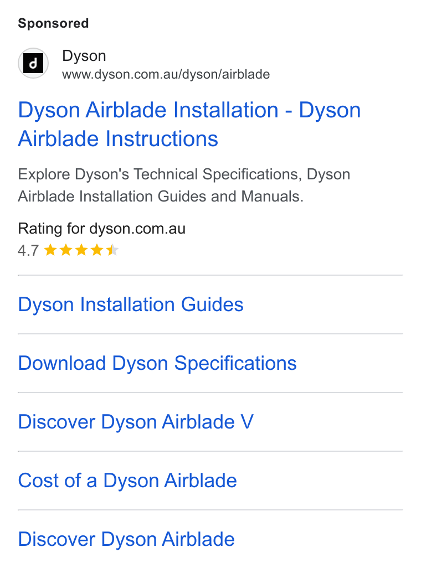
Task: Open the Cost of a Dyson Airblade sitelink
Action: (127, 481)
